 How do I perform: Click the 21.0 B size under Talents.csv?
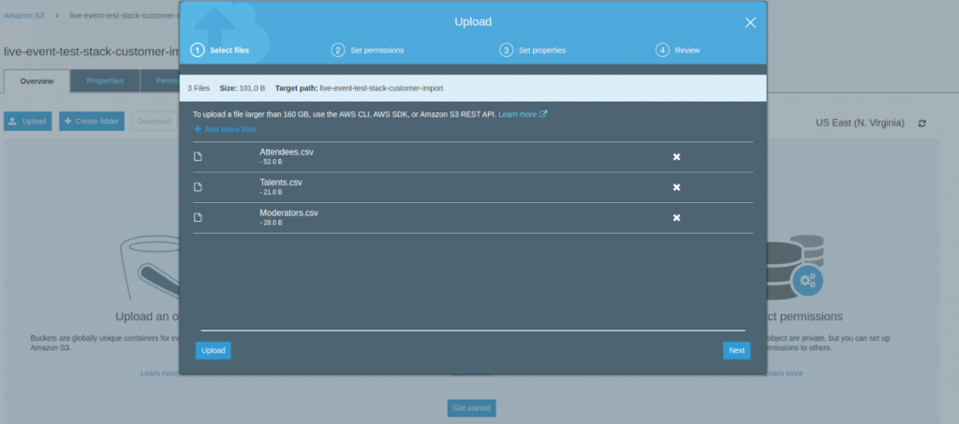pos(271,193)
